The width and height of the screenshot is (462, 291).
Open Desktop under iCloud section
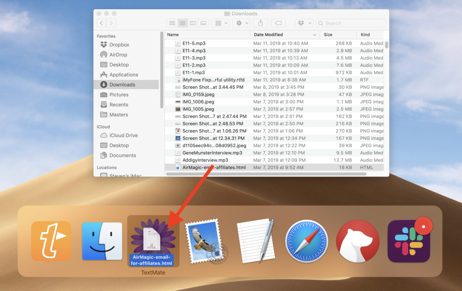126,145
